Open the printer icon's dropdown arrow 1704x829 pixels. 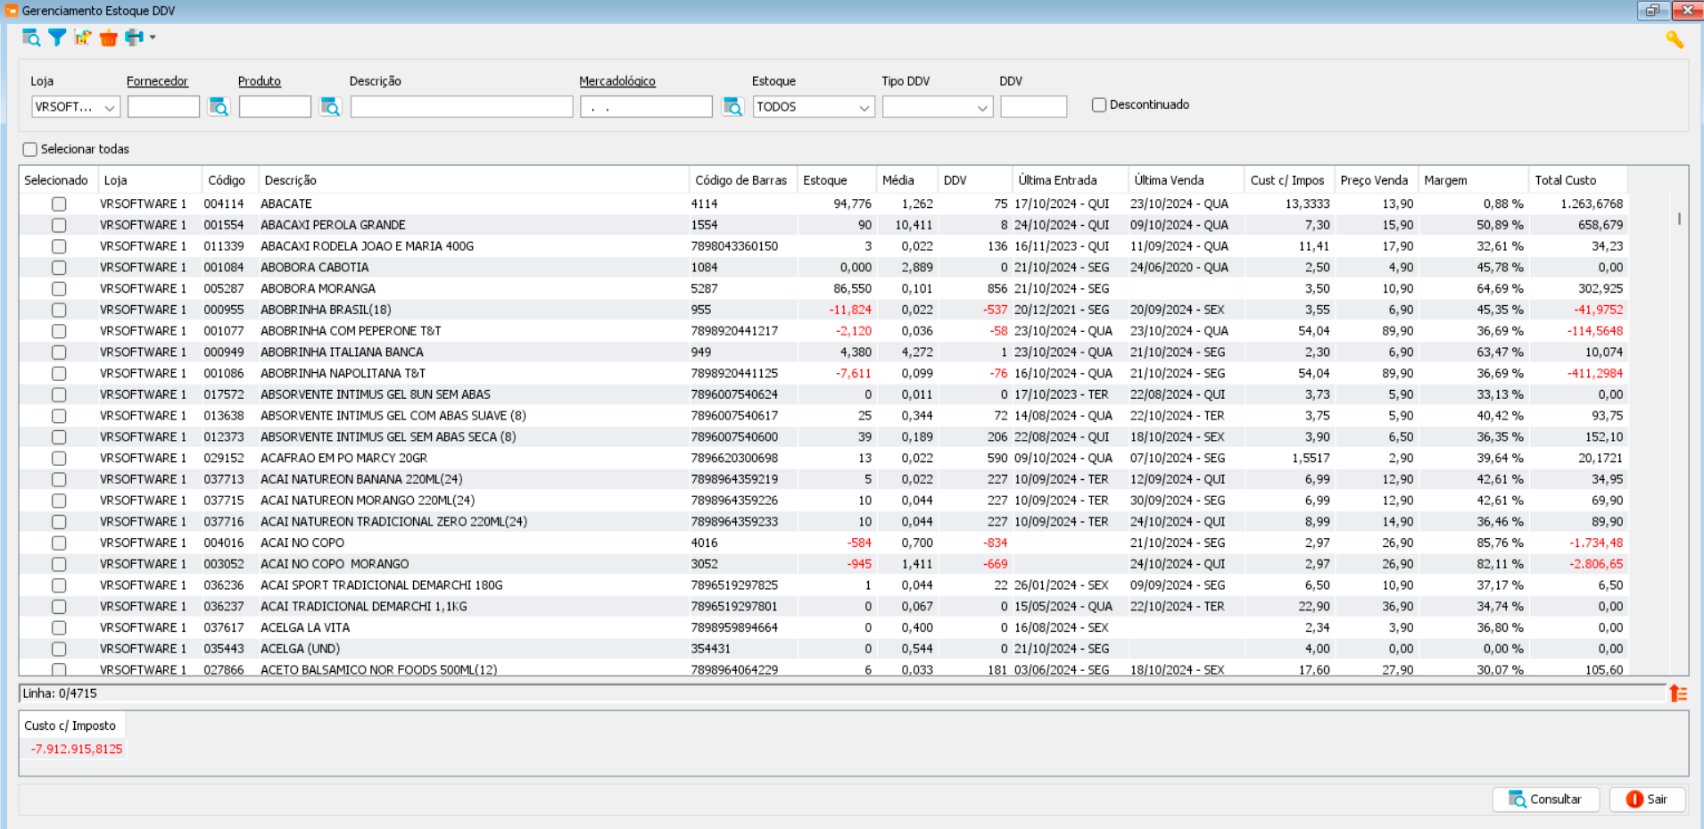(x=153, y=37)
